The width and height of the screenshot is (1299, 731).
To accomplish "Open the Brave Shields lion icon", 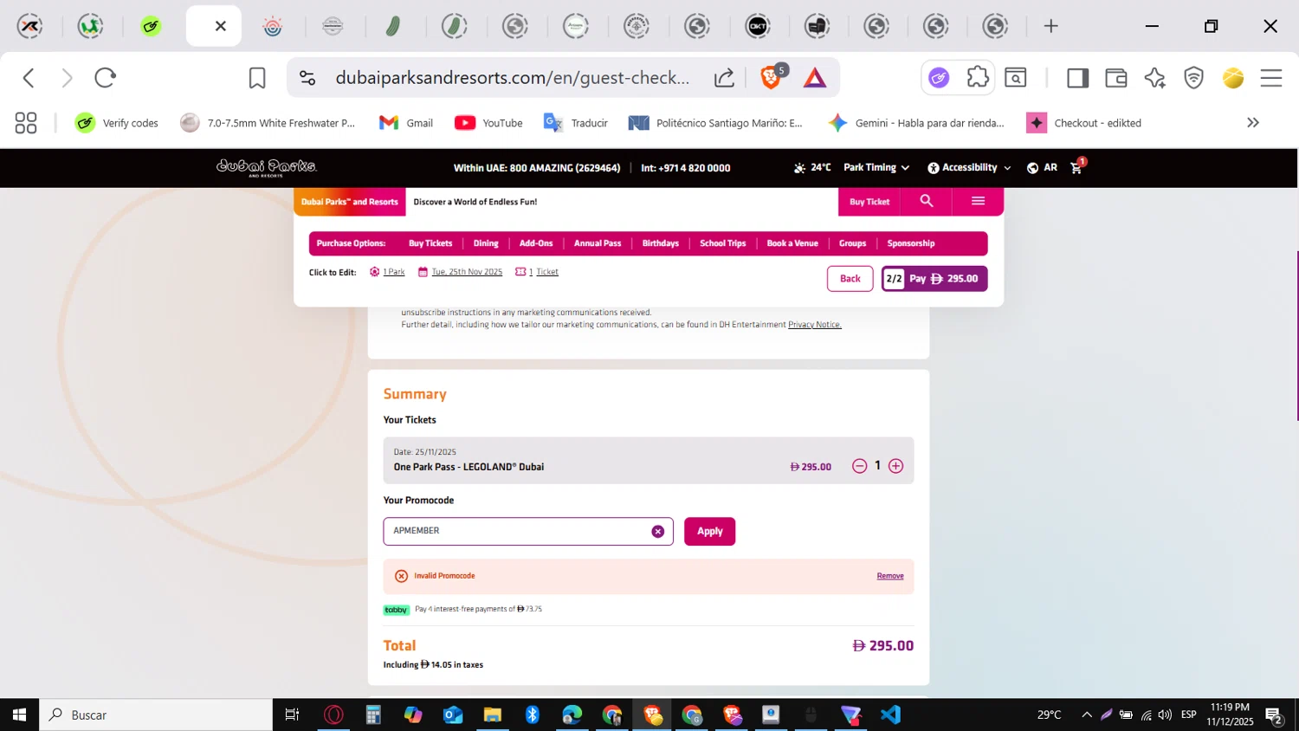I will click(x=770, y=78).
